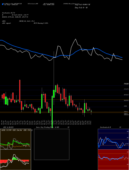Click the 'SI 14/3: 60.34 / 68.77' value
Screen dimensions: 129x170
coord(20,15)
